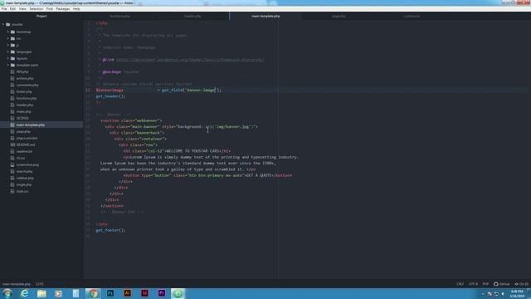
Task: Switch to Google Chrome in the taskbar
Action: click(93, 293)
